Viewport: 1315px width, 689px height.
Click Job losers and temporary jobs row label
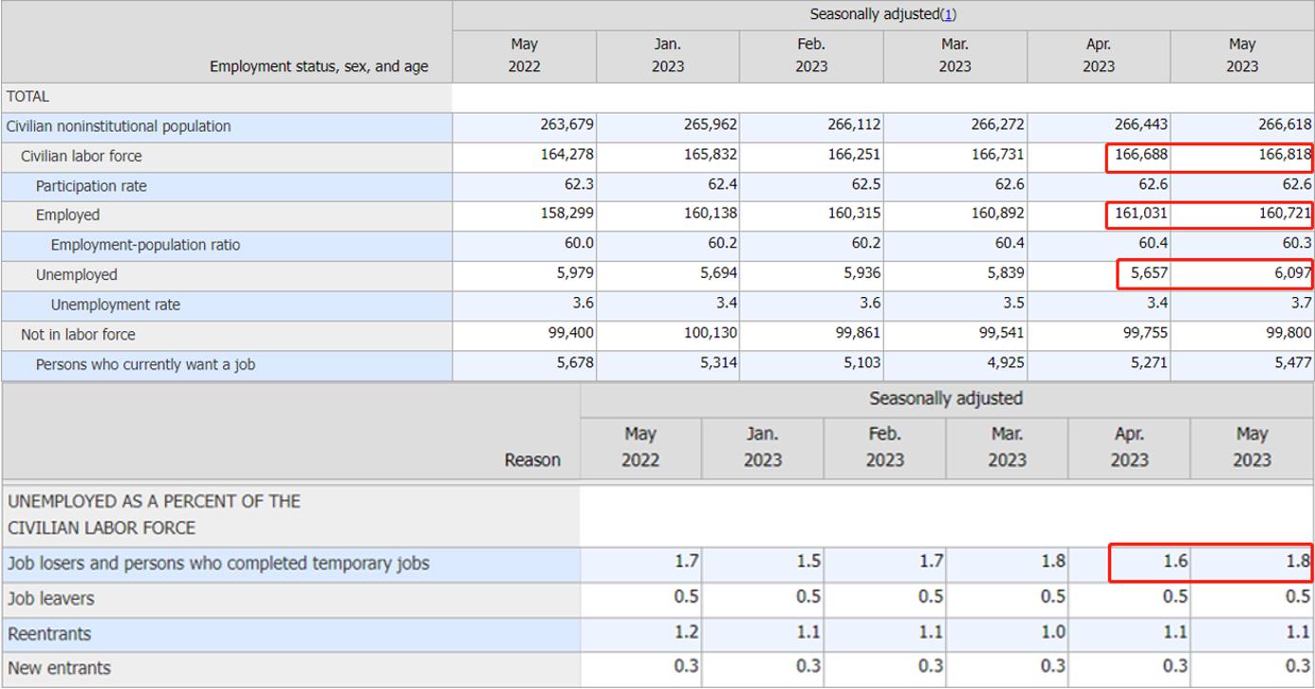coord(218,564)
